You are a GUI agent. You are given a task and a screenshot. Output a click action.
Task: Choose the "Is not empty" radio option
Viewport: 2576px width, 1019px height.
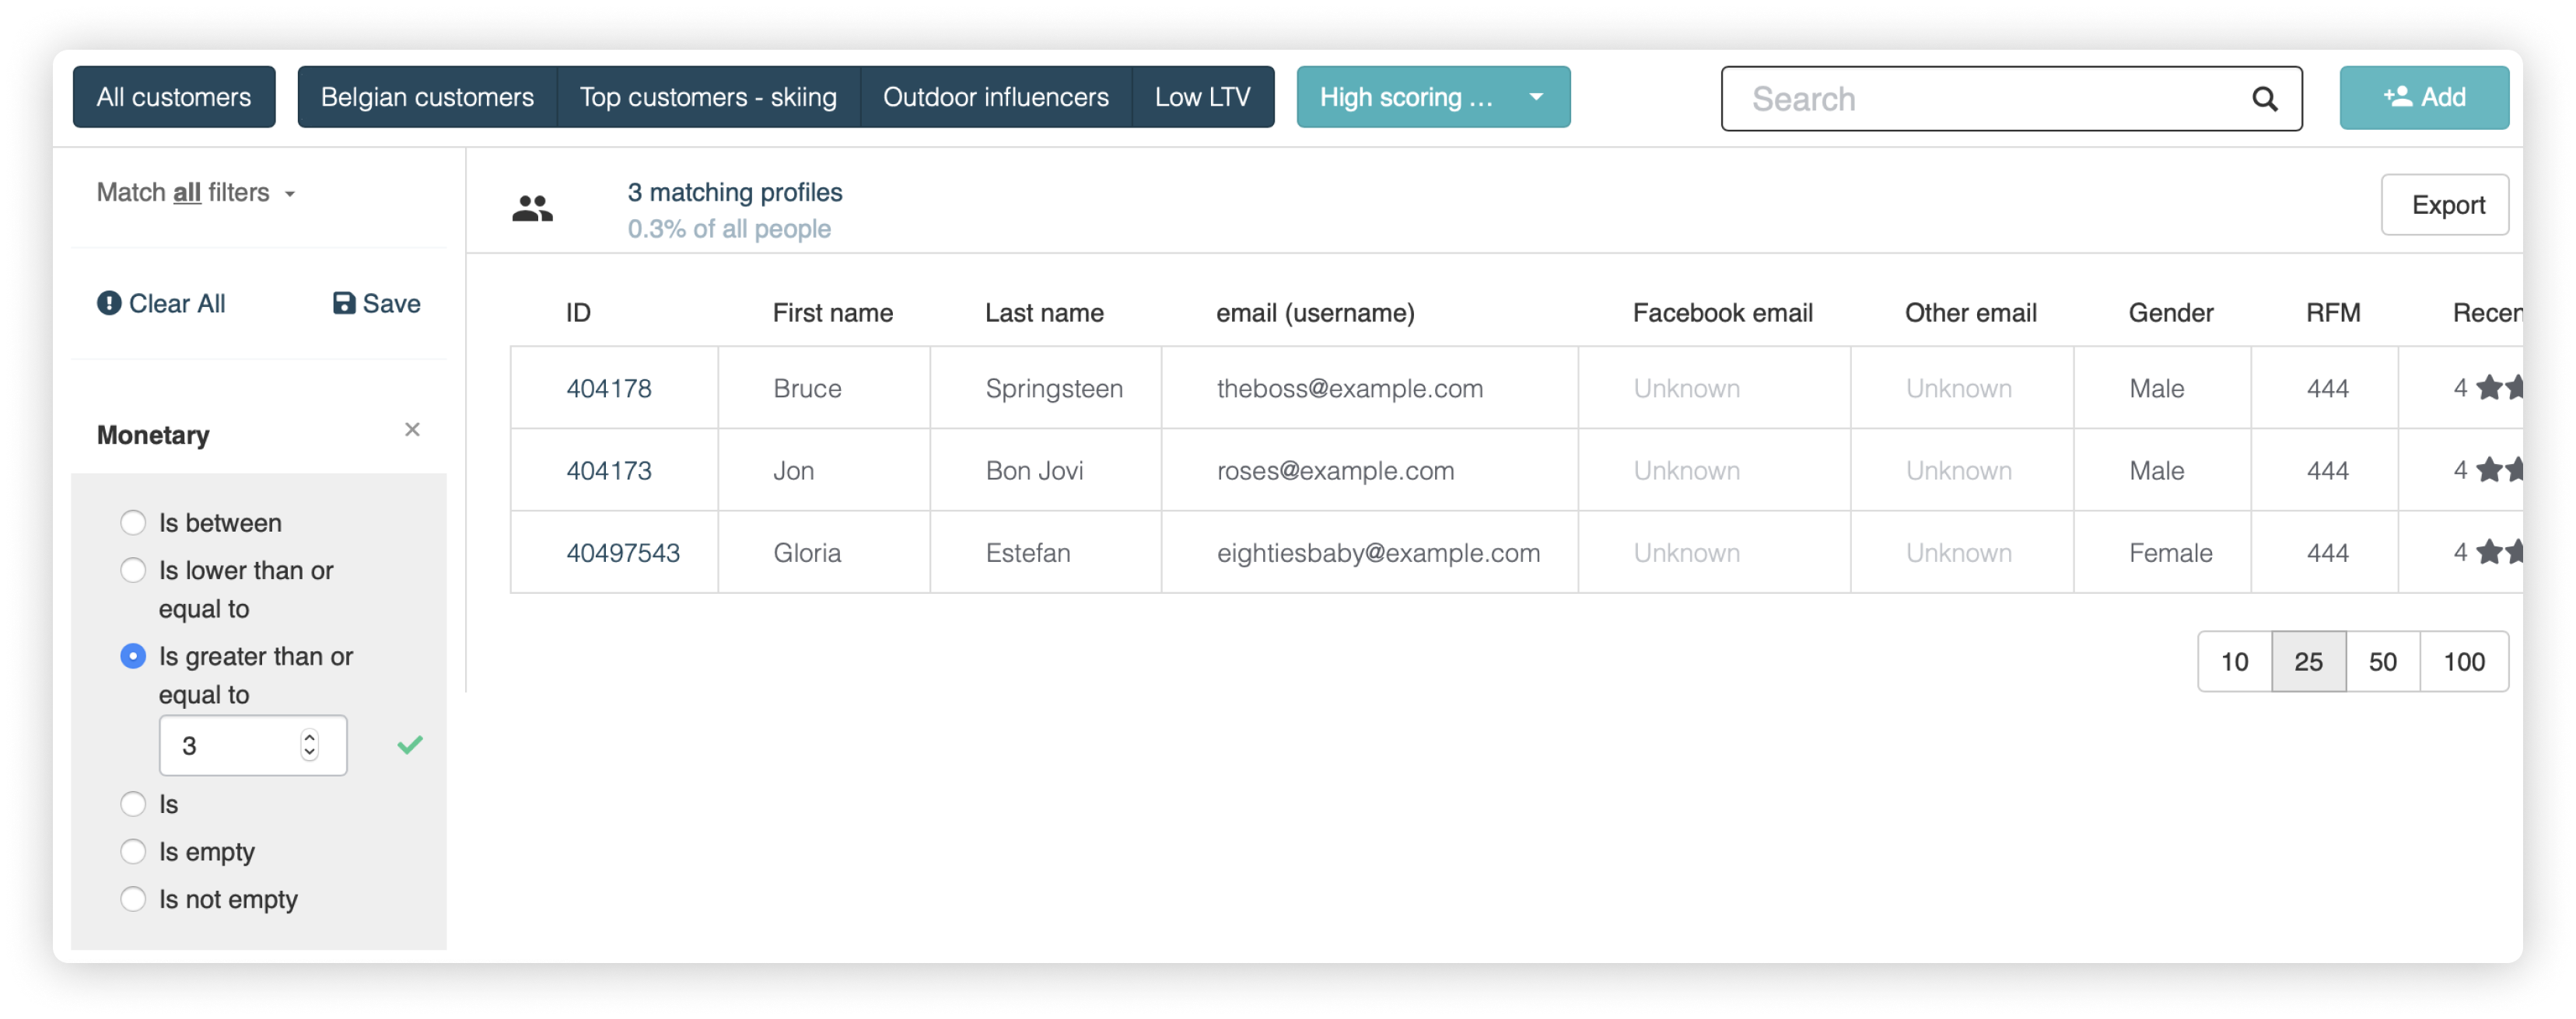[133, 899]
